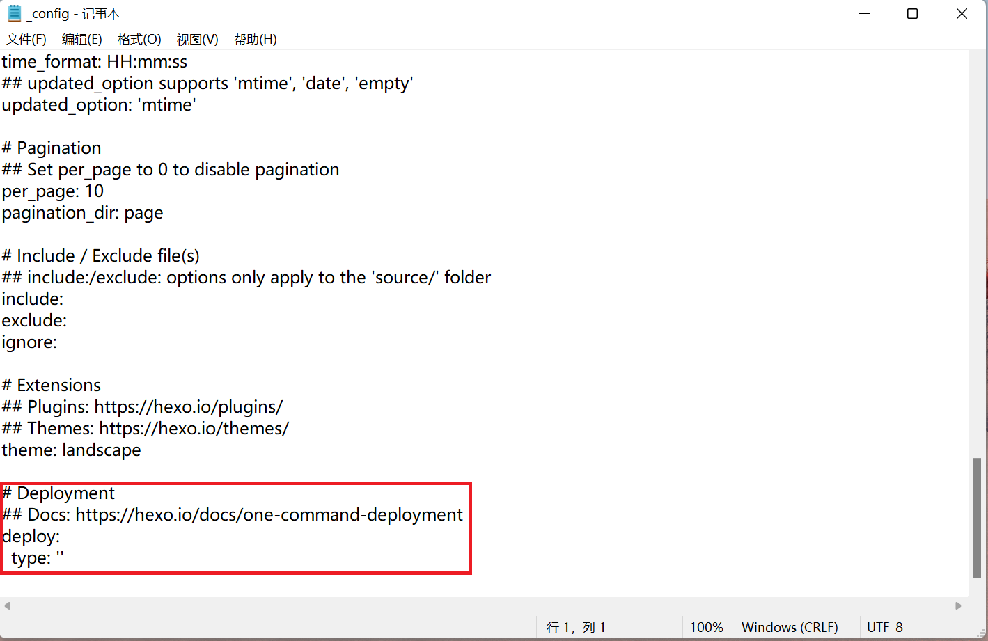Click the one-command-deployment docs URL text

(x=269, y=515)
